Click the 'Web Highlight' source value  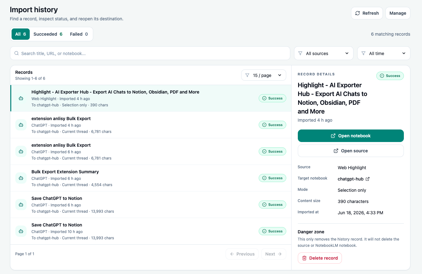tap(352, 168)
